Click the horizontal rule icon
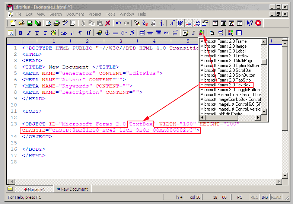Viewport: 293px width, 204px height. pos(115,33)
